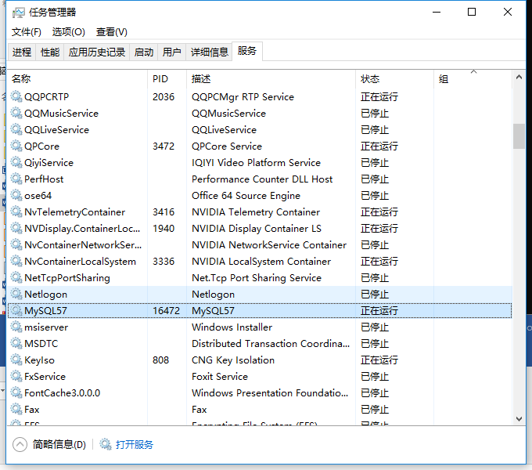Switch to the 详细信息 tab

(210, 52)
